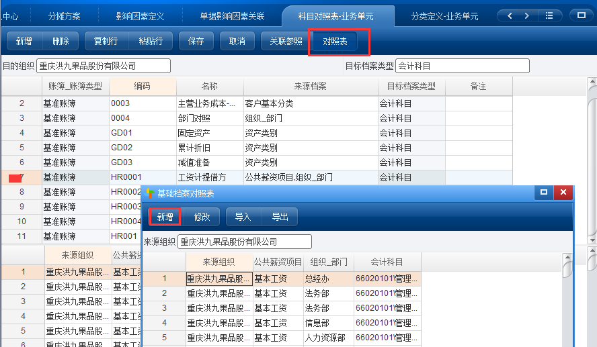Select the GD02 code cell
The width and height of the screenshot is (597, 347).
coord(143,148)
